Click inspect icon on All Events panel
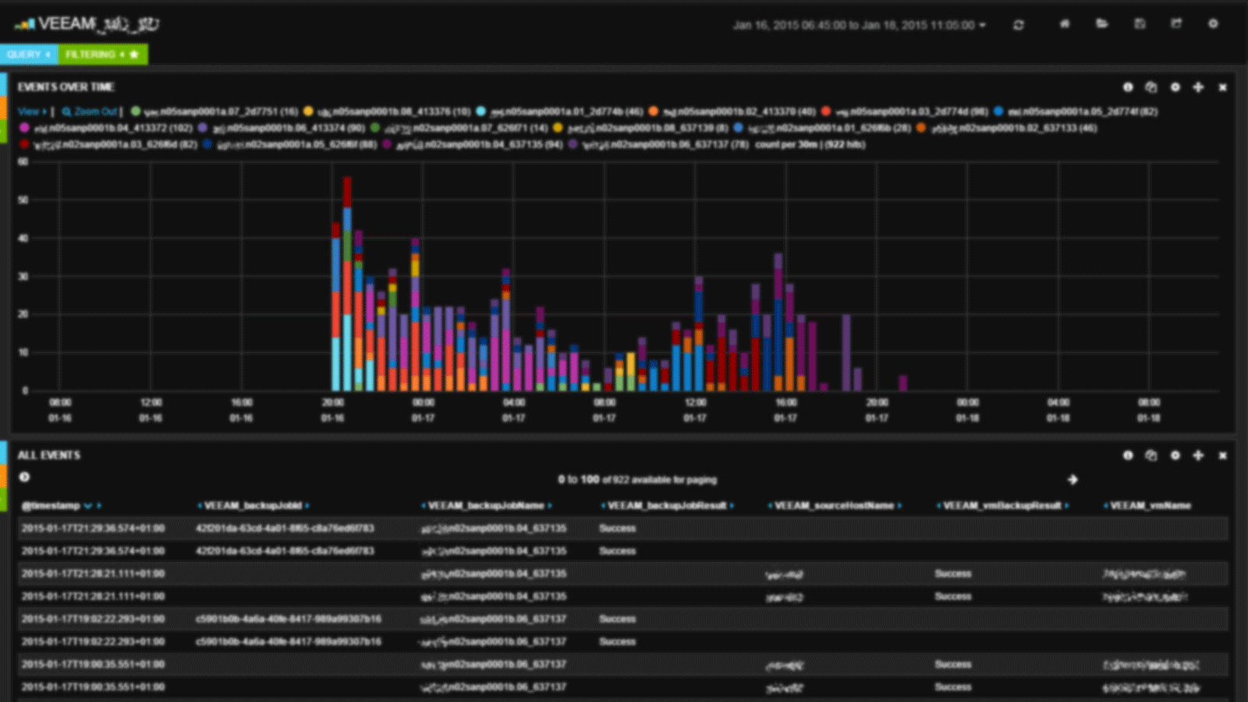Viewport: 1248px width, 702px height. pos(1150,456)
